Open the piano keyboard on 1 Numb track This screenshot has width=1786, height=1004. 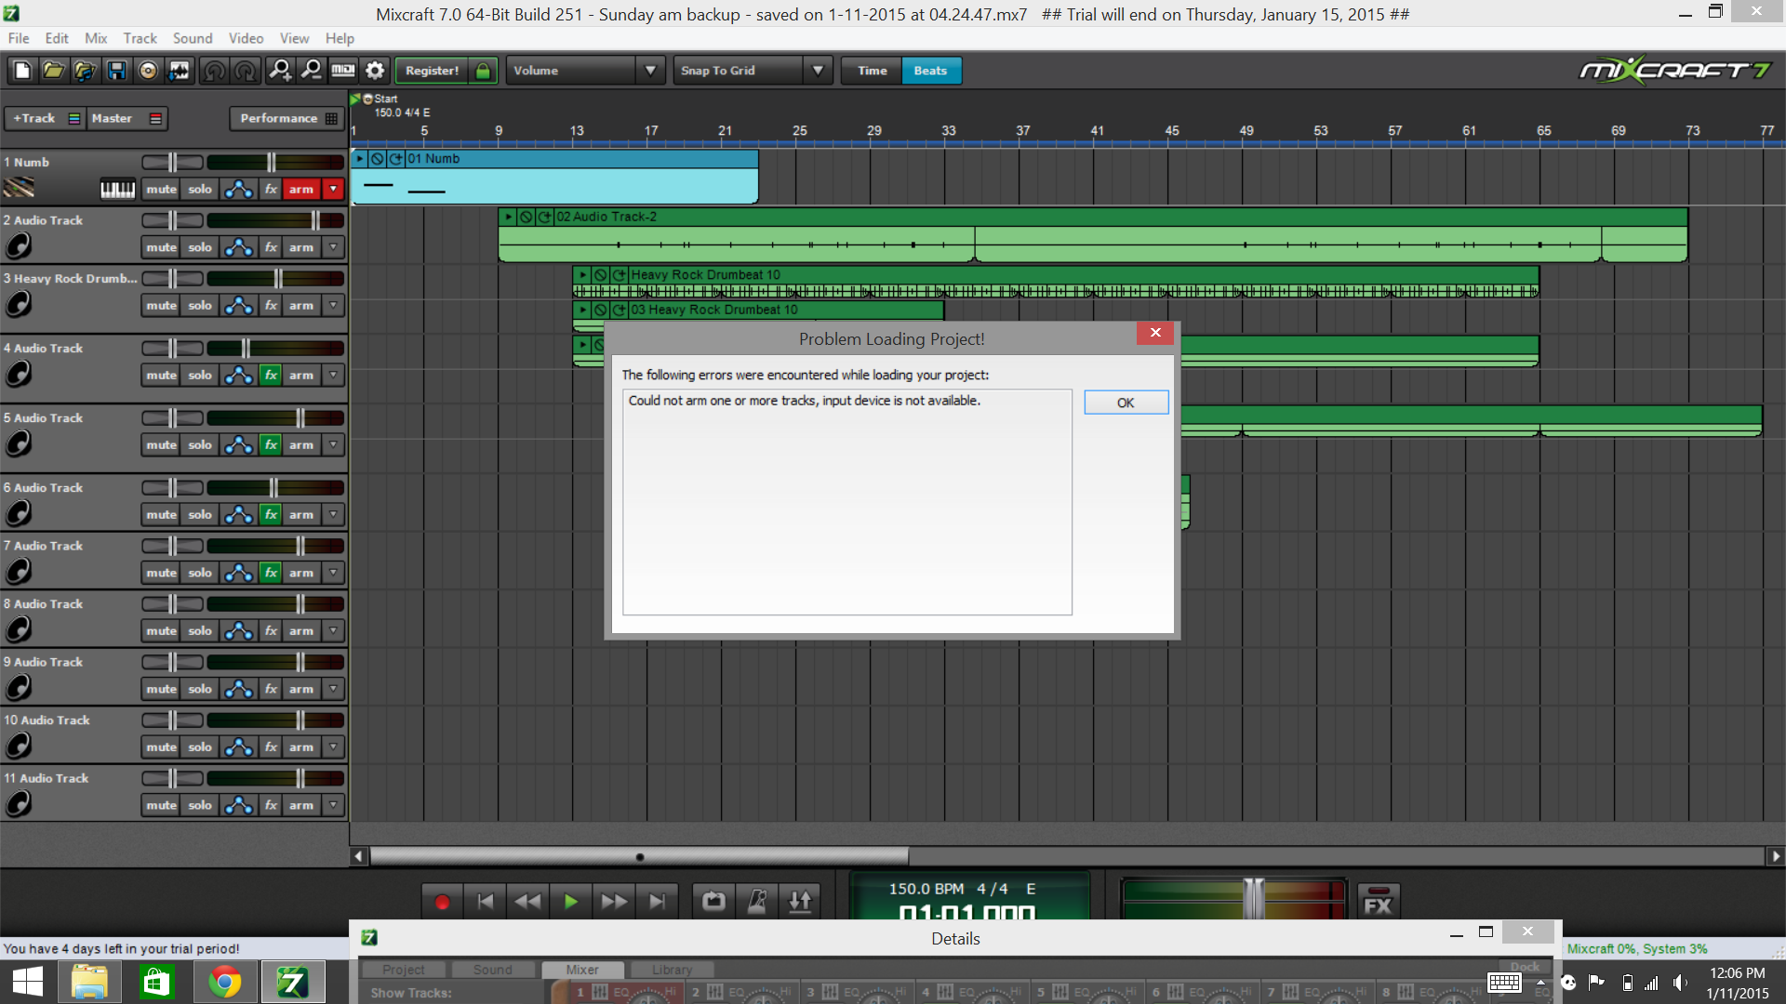tap(117, 190)
